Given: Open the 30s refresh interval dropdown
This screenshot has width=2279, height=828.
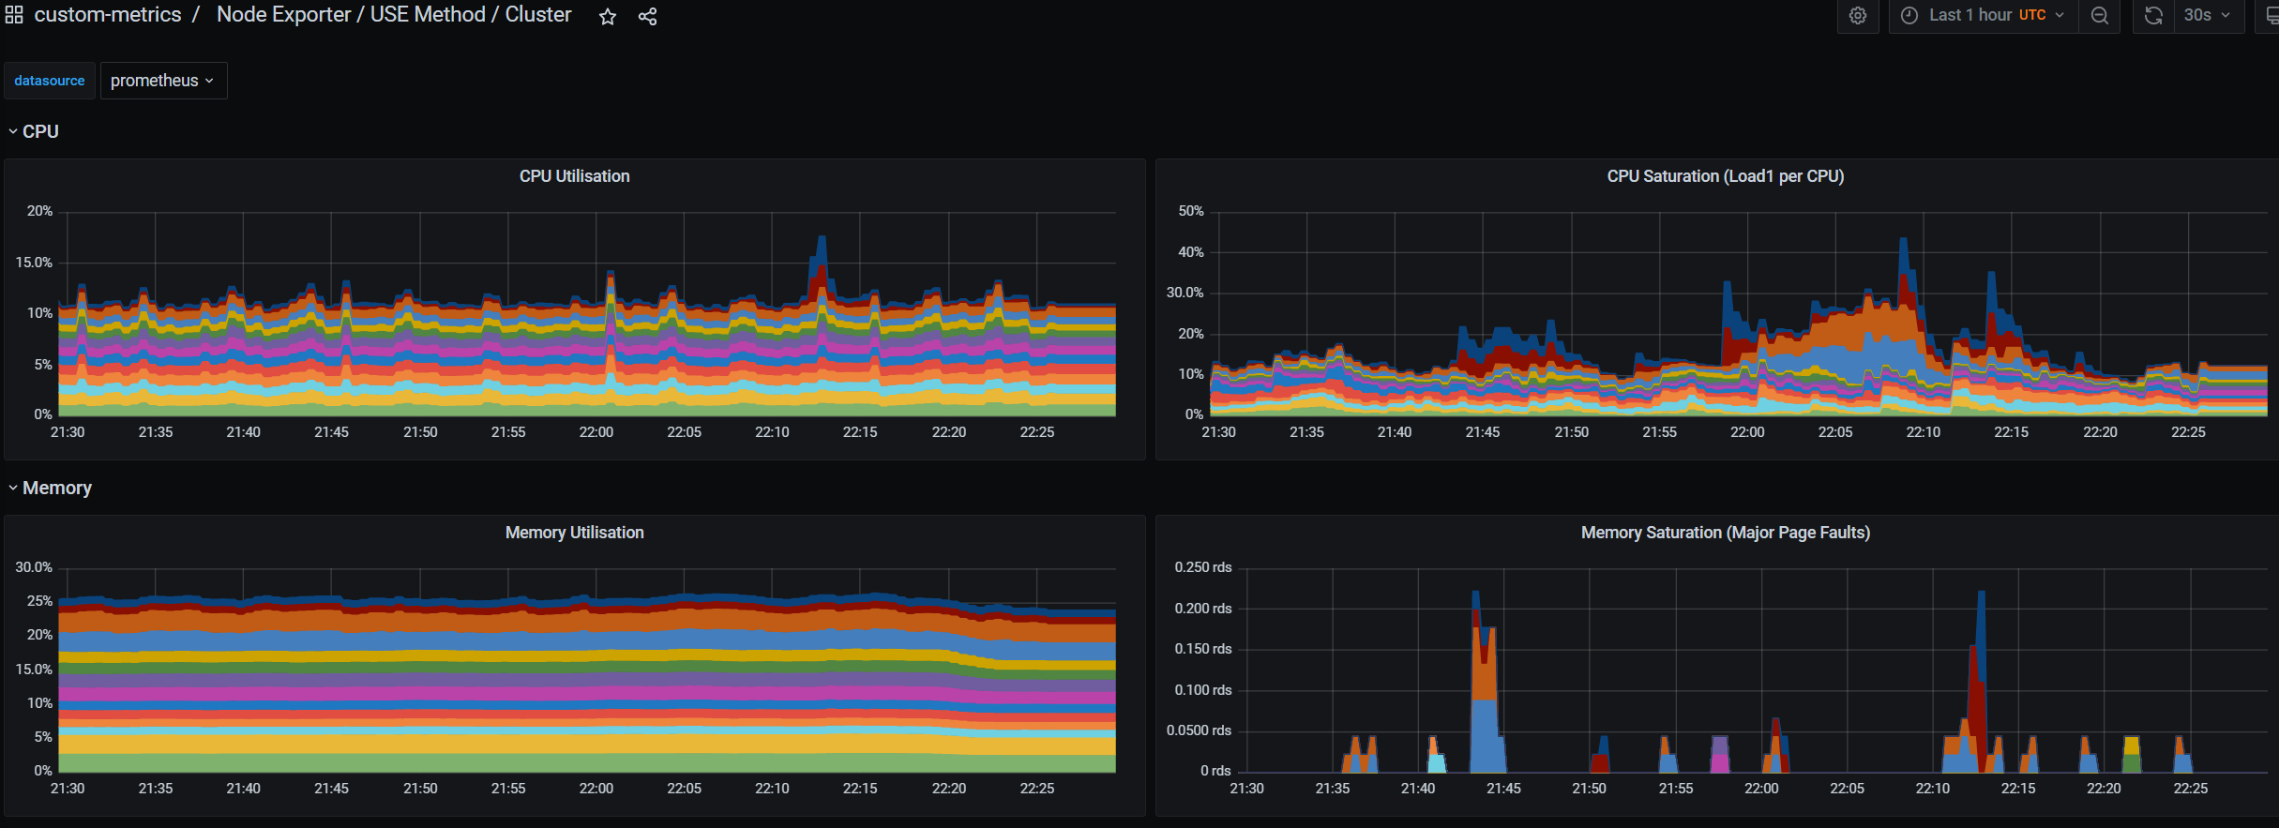Looking at the screenshot, I should pyautogui.click(x=2208, y=16).
